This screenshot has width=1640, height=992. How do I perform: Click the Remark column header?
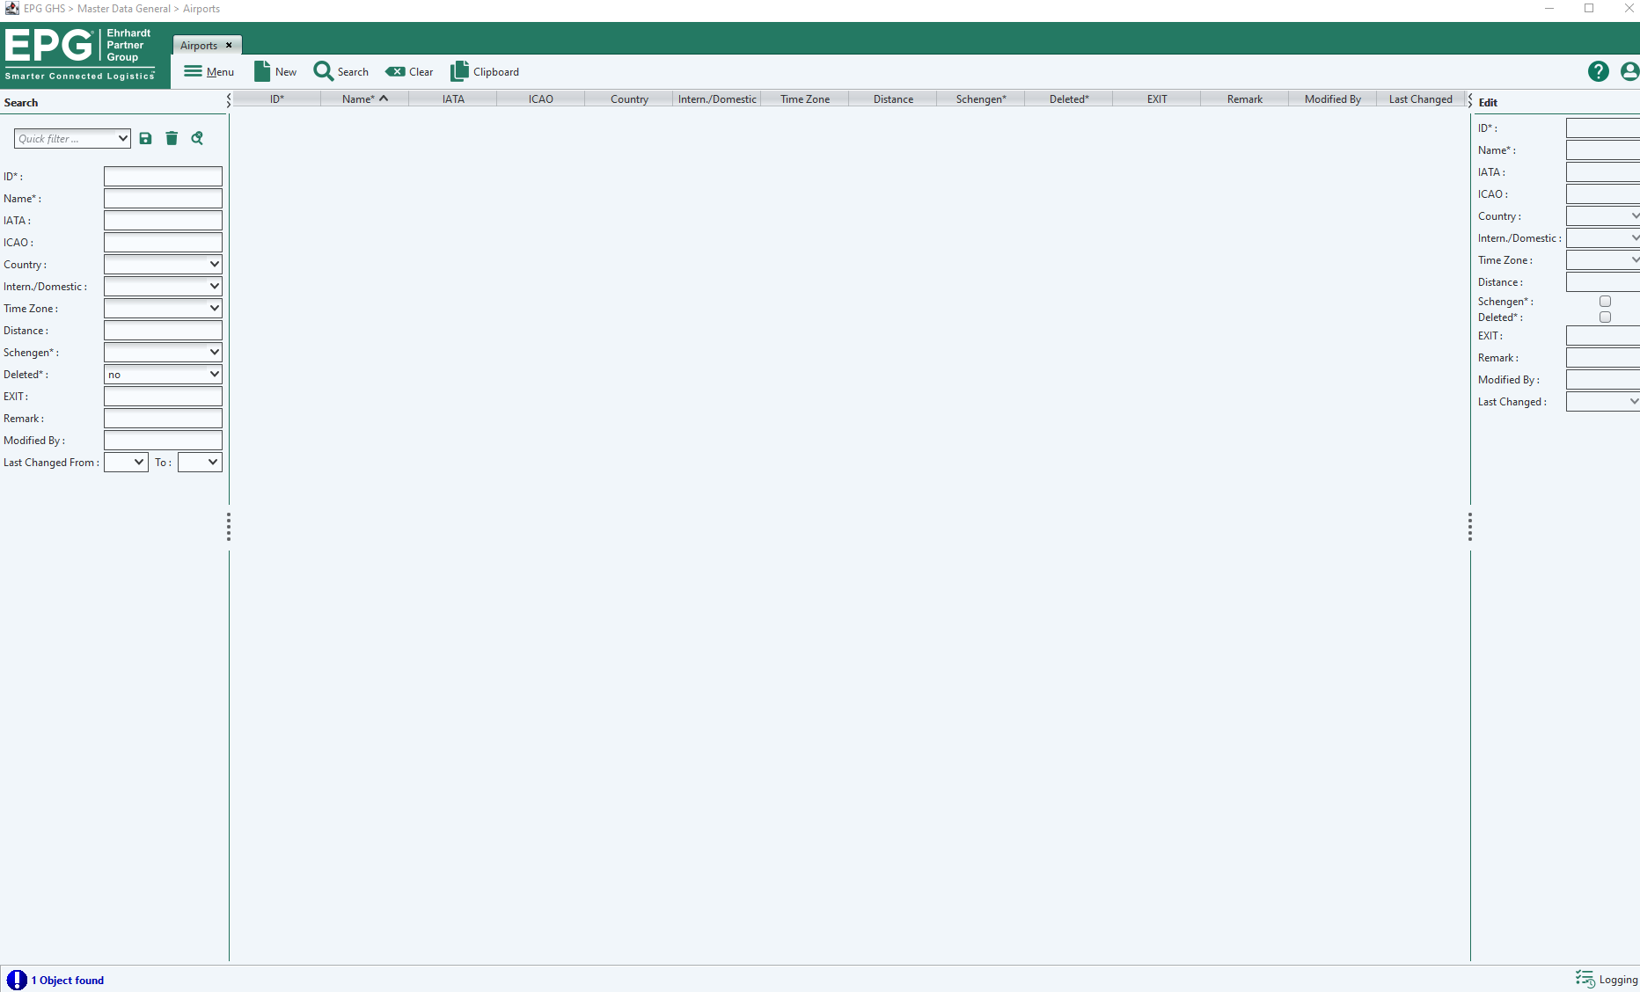[x=1245, y=98]
